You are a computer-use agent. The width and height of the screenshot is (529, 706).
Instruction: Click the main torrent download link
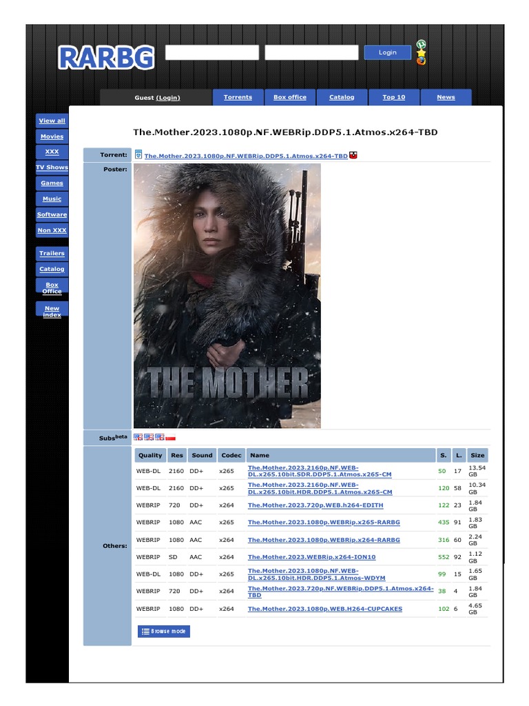point(246,156)
